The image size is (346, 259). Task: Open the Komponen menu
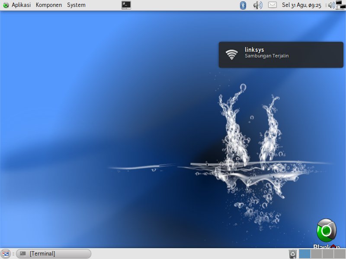coord(48,5)
